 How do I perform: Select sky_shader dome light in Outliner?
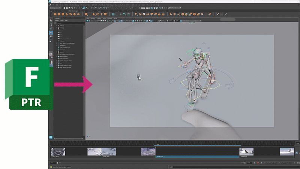click(67, 54)
